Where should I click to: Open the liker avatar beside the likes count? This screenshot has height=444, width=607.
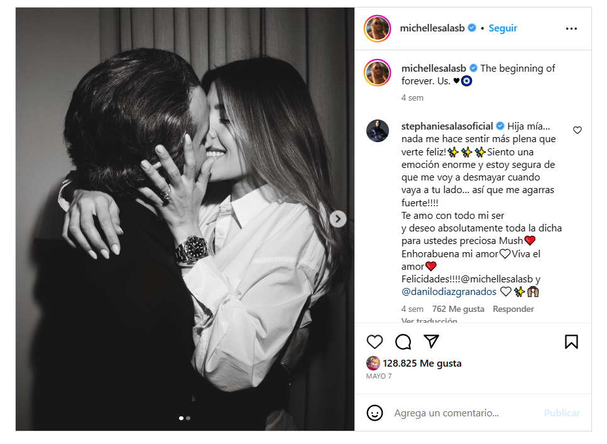click(373, 364)
